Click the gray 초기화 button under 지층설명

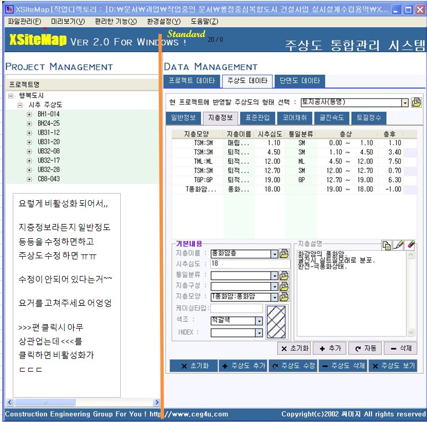point(295,348)
